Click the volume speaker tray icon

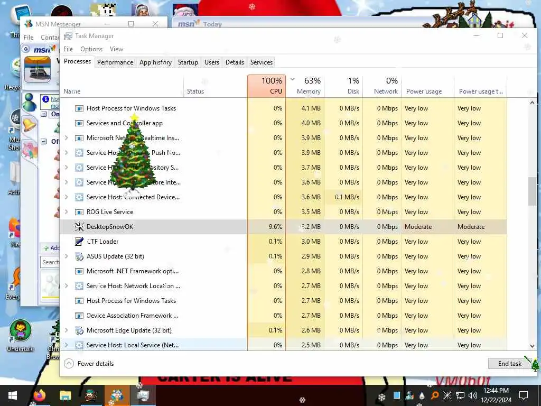tap(472, 395)
